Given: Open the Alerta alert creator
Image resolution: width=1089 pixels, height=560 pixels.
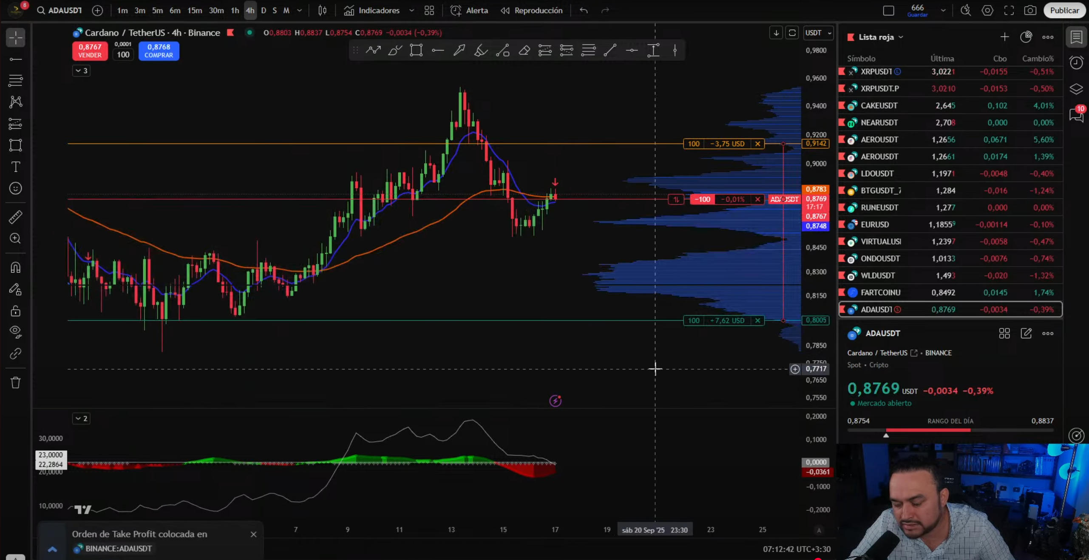Looking at the screenshot, I should click(x=469, y=10).
